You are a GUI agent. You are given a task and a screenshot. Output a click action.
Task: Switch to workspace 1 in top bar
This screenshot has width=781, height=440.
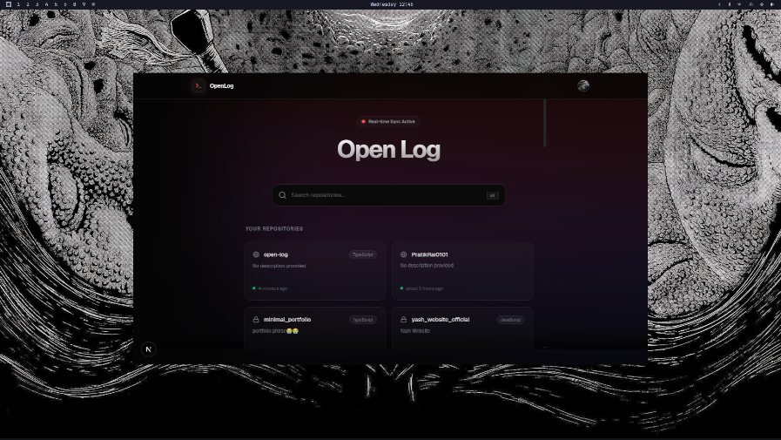[17, 4]
